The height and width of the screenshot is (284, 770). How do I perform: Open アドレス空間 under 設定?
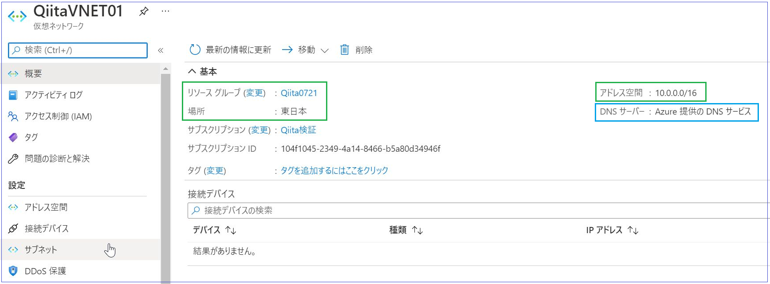click(80, 207)
